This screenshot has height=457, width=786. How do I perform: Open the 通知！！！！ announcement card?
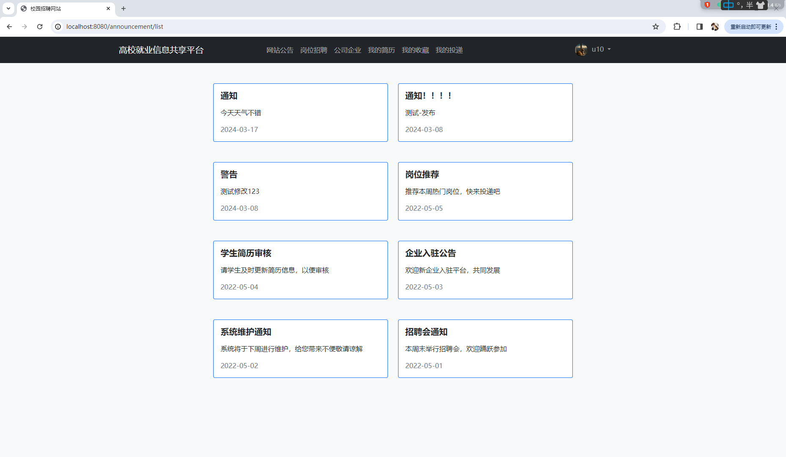coord(485,113)
